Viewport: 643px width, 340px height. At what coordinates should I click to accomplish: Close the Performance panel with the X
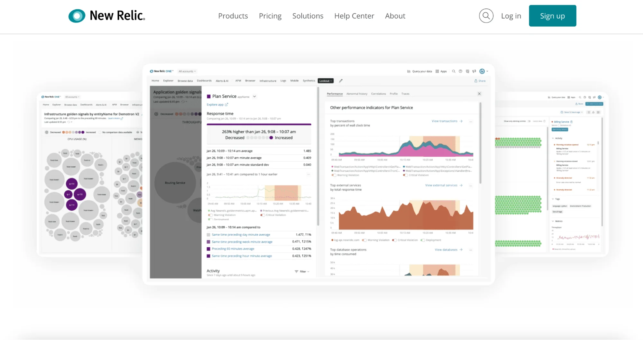[x=479, y=94]
